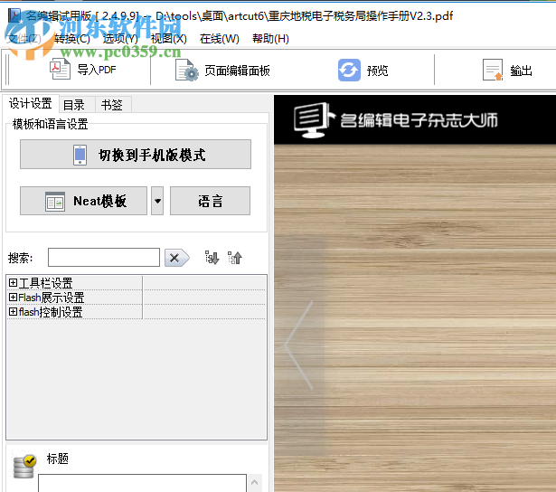Click the 名编辑电子杂志大师 logo in the preview
This screenshot has width=556, height=492.
tap(396, 120)
